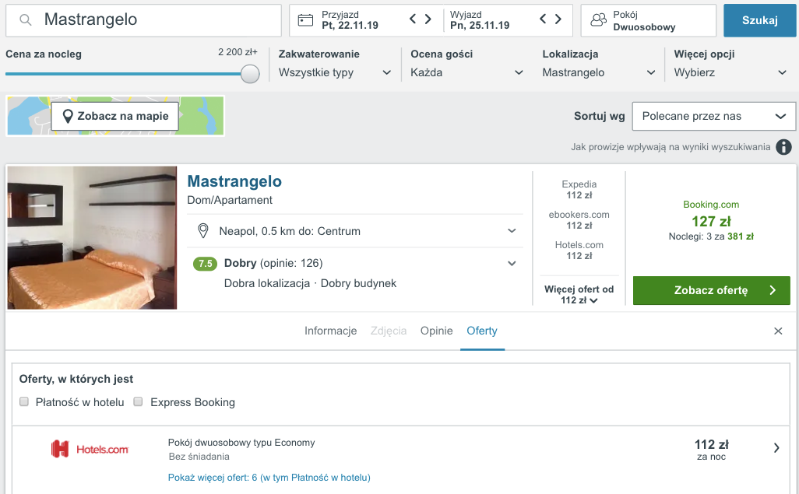Switch to the Informacje tab
The image size is (799, 494).
point(330,331)
